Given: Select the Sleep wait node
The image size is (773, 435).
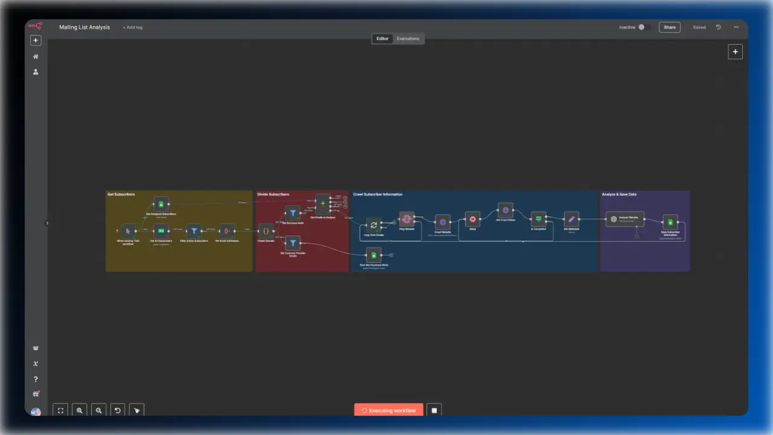Looking at the screenshot, I should tap(473, 219).
